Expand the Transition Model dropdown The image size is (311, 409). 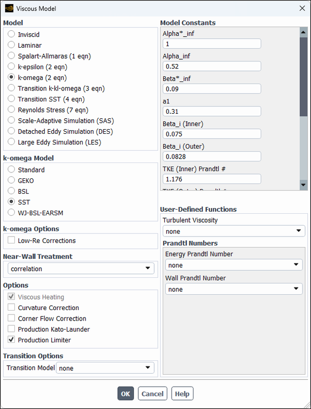click(x=104, y=368)
